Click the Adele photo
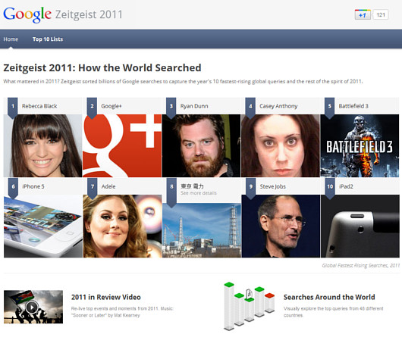 pos(122,226)
